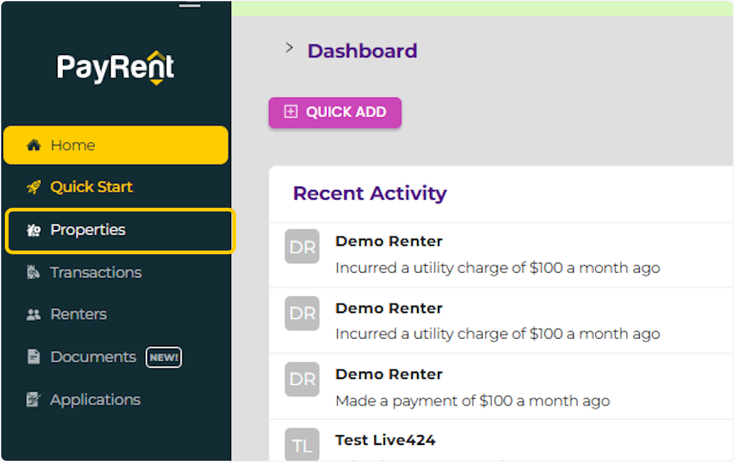This screenshot has height=462, width=734.
Task: Click the Home house icon
Action: point(34,145)
